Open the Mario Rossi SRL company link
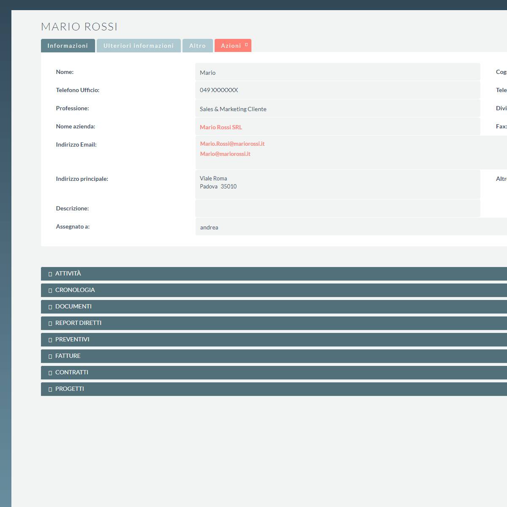507x507 pixels. point(221,127)
